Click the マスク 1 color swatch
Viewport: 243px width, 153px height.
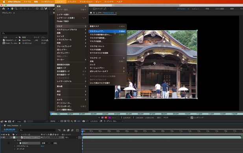click(20, 143)
